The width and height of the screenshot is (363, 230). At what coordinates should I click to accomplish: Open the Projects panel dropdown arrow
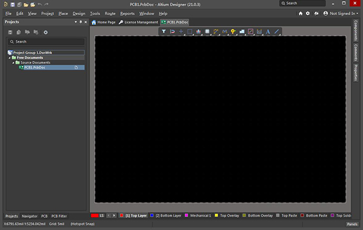tap(76, 22)
